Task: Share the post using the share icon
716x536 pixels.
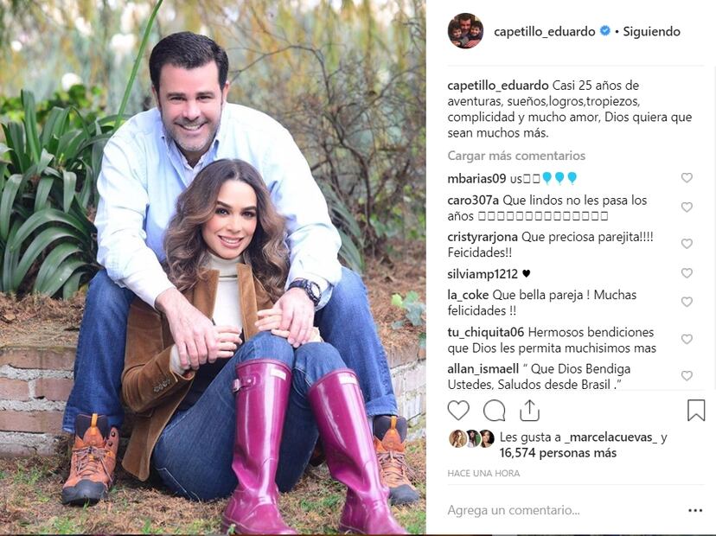Action: 530,410
